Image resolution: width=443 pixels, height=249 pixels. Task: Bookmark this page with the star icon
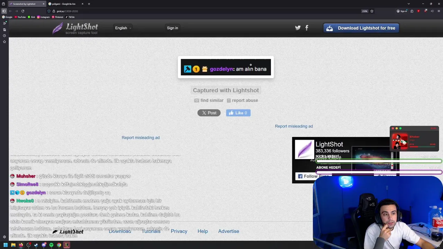tap(372, 11)
